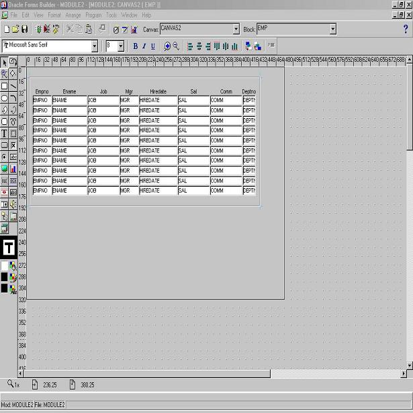Open the Window menu
The image size is (413, 413).
tap(129, 15)
